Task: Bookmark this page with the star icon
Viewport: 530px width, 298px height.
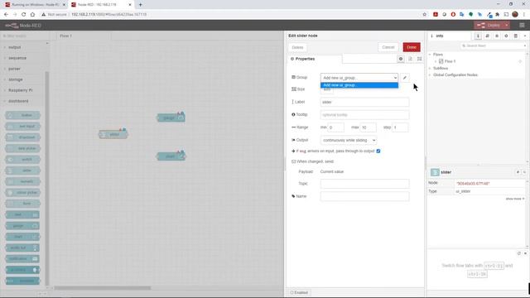Action: pos(425,15)
